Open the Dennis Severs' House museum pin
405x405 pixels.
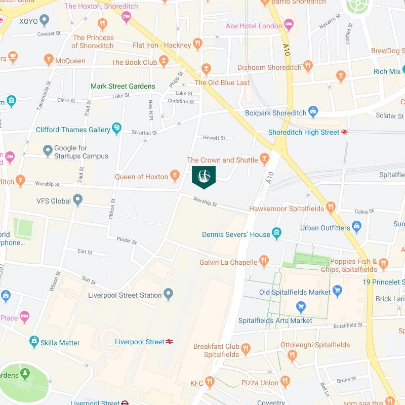[276, 233]
